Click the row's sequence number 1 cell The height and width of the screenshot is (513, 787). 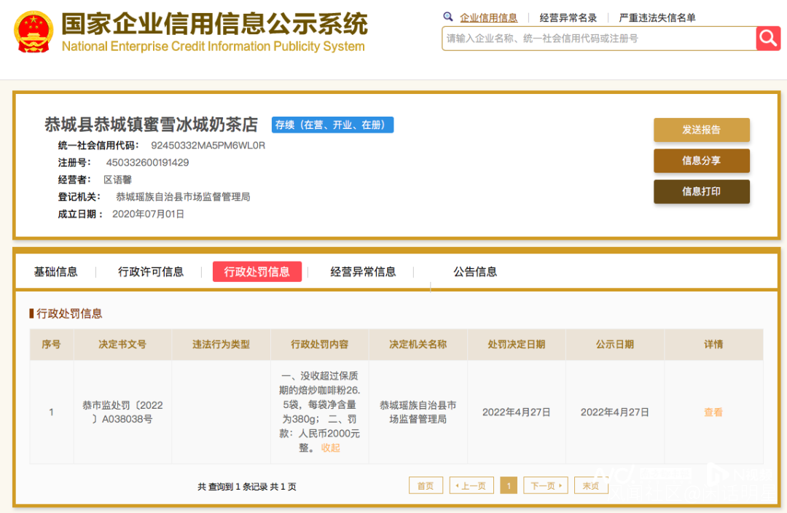(51, 412)
